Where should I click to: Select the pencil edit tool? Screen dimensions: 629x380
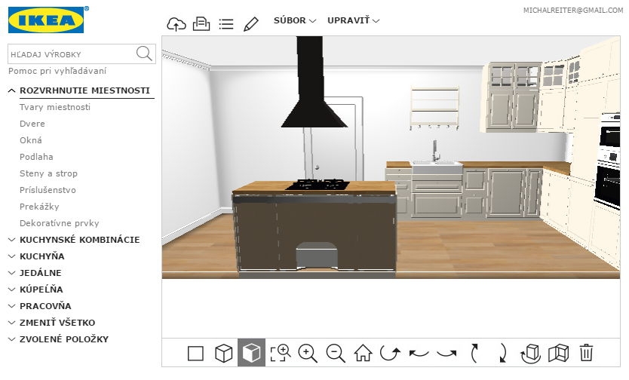251,23
